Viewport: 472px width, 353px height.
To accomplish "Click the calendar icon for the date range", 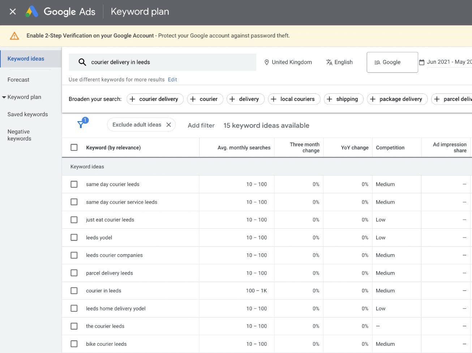I will [422, 62].
